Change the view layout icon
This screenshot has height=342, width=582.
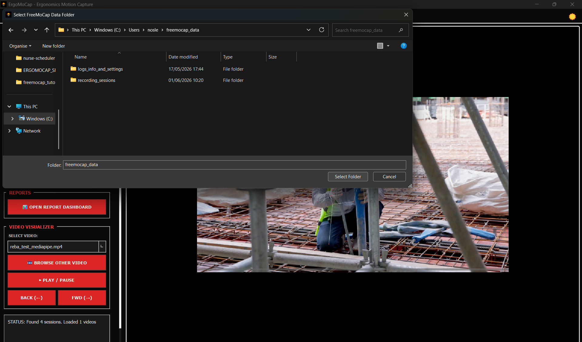tap(380, 46)
